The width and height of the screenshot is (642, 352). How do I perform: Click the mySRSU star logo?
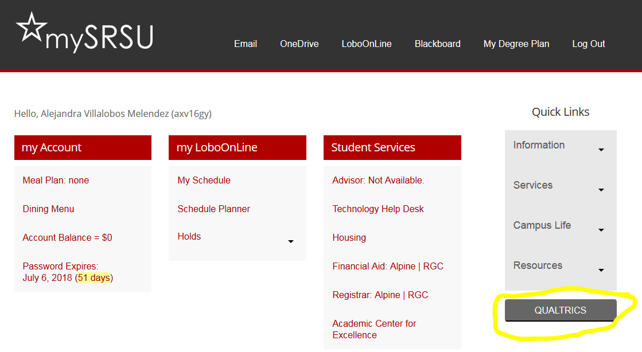[x=84, y=32]
